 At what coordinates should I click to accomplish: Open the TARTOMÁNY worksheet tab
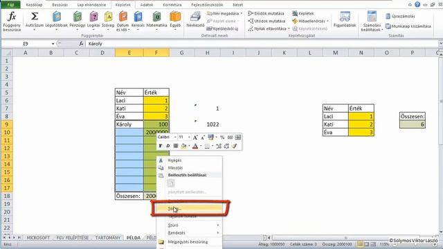click(x=108, y=238)
